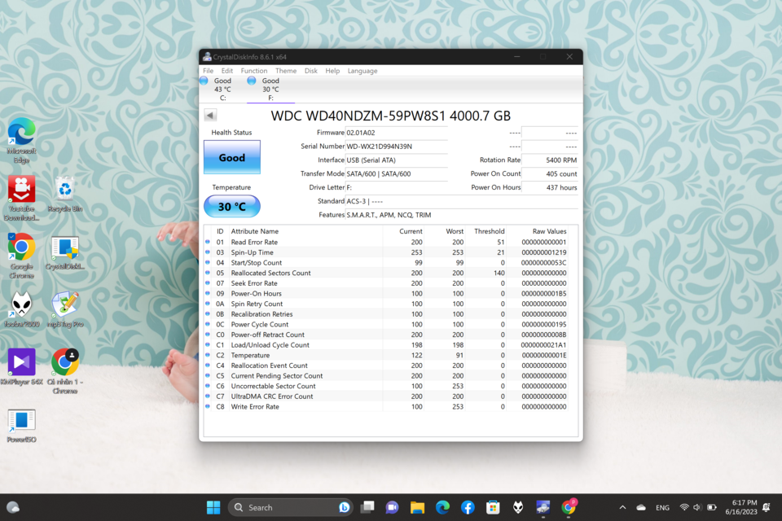
Task: Open the Language menu
Action: tap(362, 71)
